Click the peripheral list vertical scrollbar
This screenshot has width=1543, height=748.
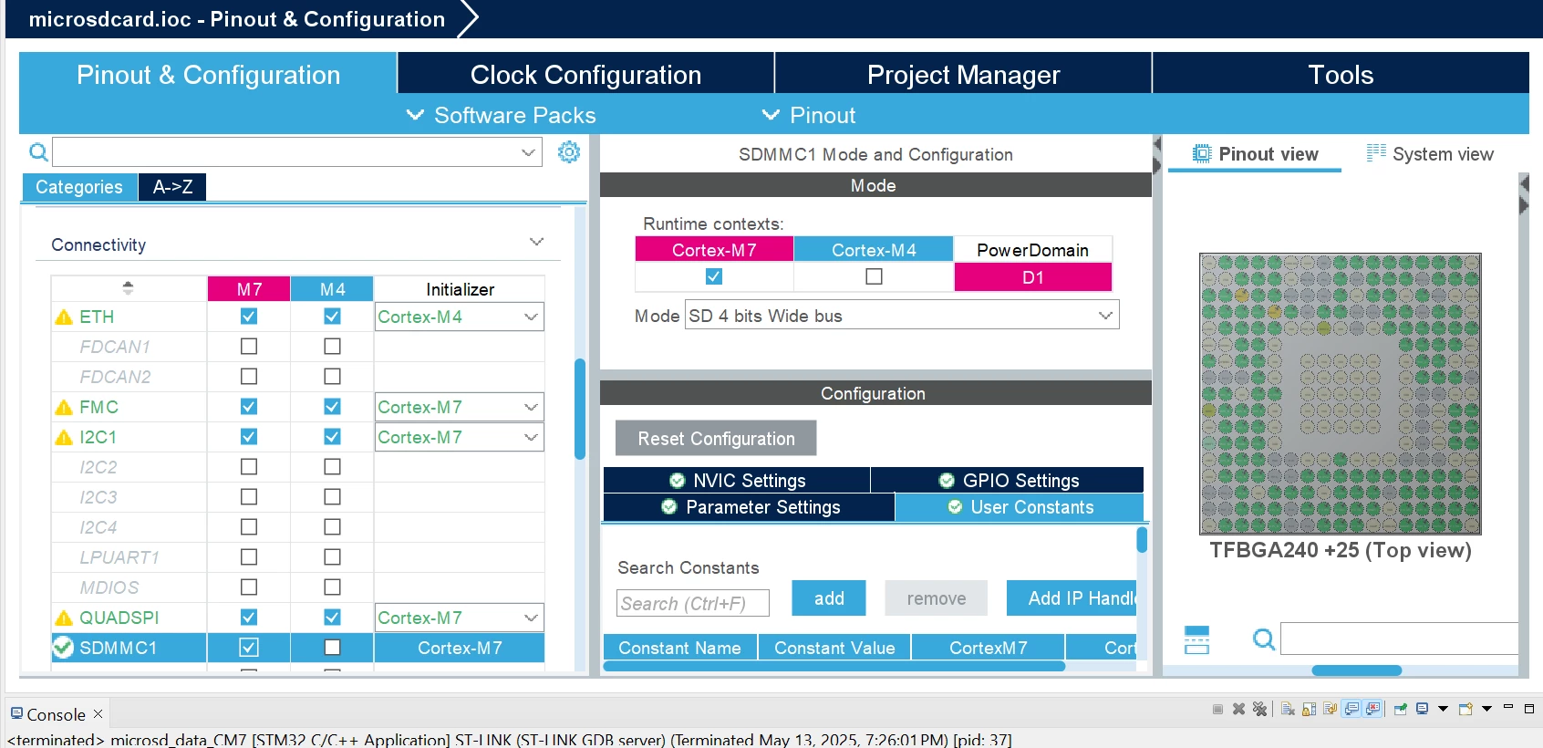[580, 409]
